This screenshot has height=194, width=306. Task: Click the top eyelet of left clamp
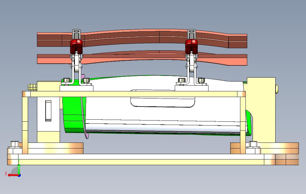click(76, 31)
